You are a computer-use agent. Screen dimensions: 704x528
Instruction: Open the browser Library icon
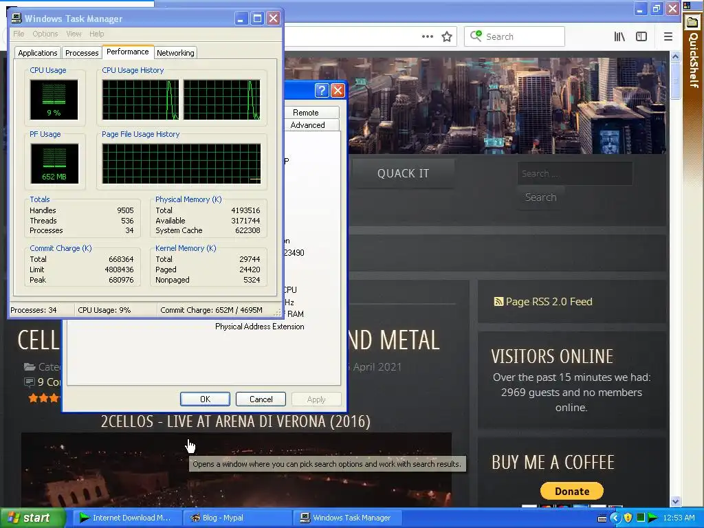[x=619, y=36]
